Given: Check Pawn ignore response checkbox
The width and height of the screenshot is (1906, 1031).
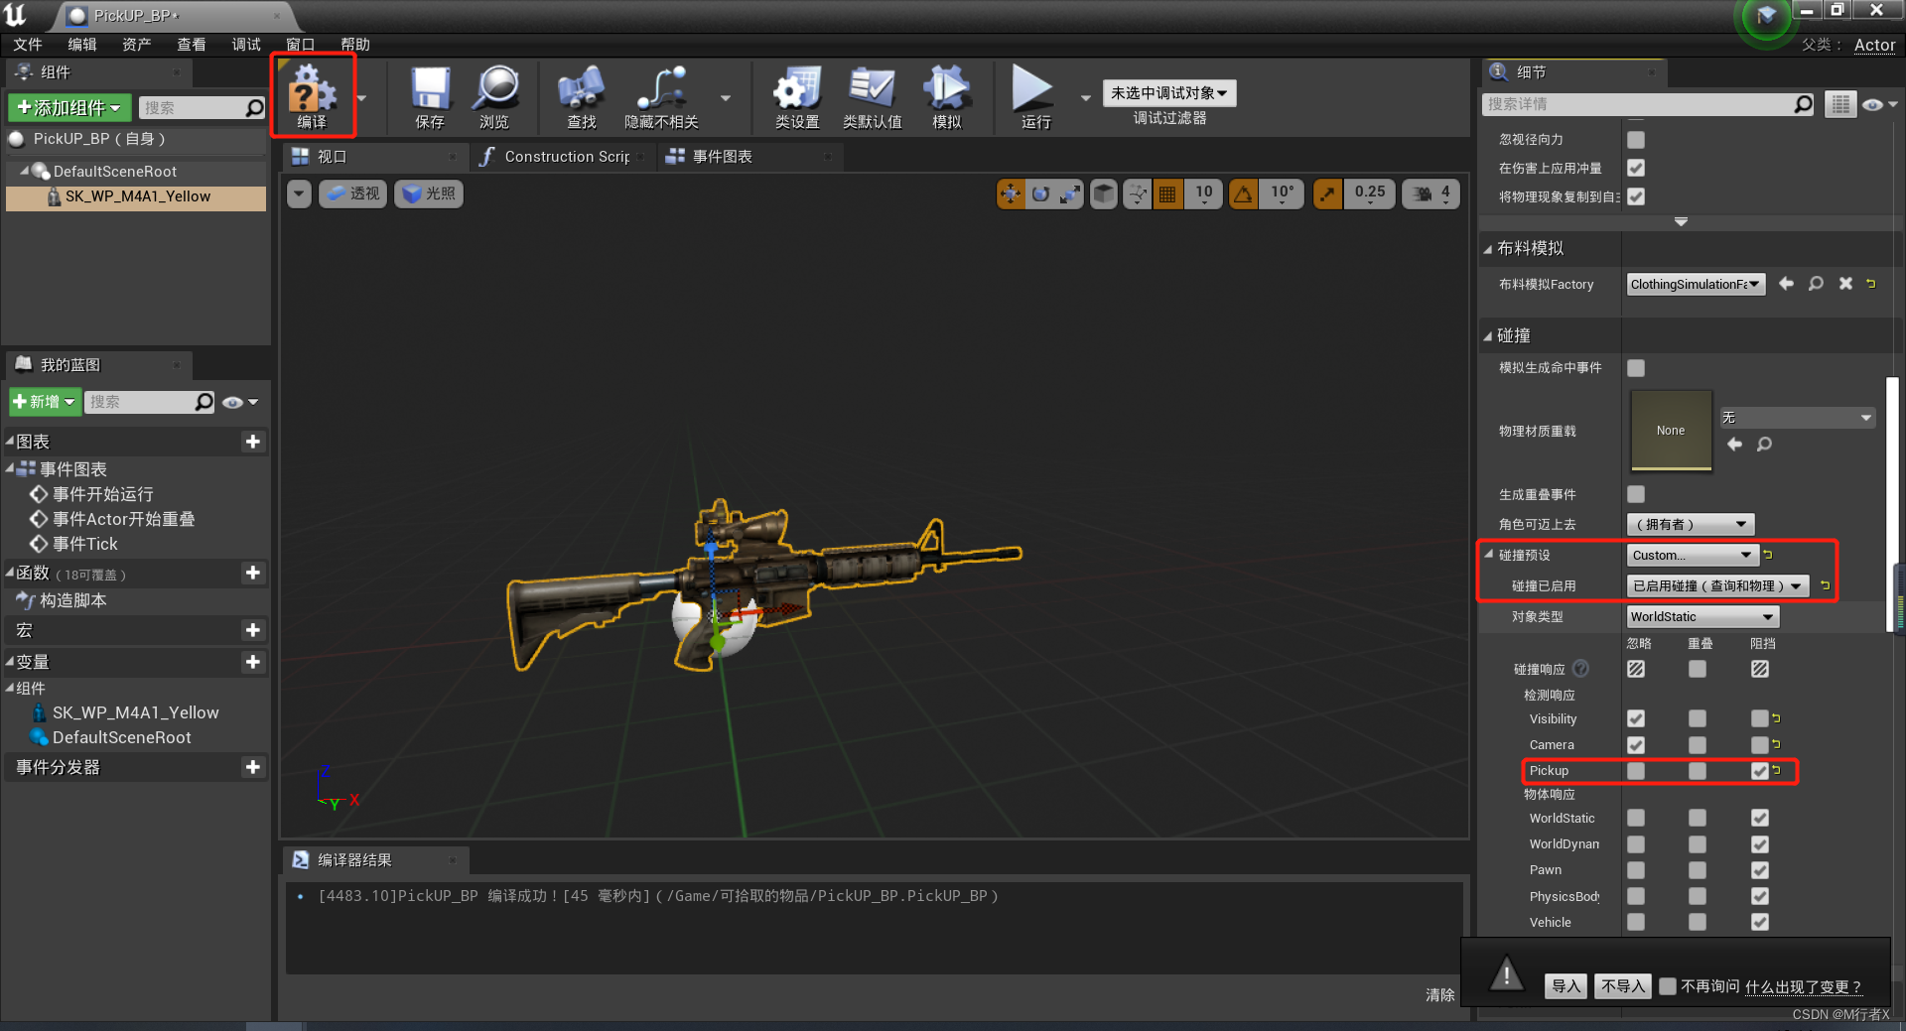Looking at the screenshot, I should 1636,870.
